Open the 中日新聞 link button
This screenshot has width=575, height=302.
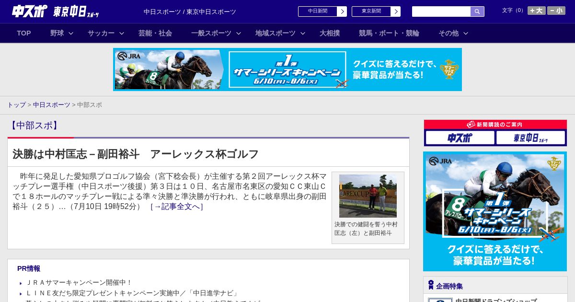318,12
